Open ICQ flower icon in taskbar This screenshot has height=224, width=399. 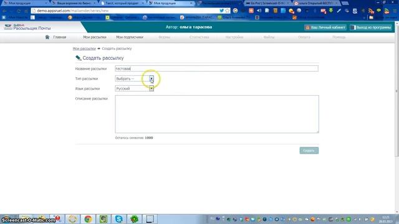pyautogui.click(x=135, y=219)
